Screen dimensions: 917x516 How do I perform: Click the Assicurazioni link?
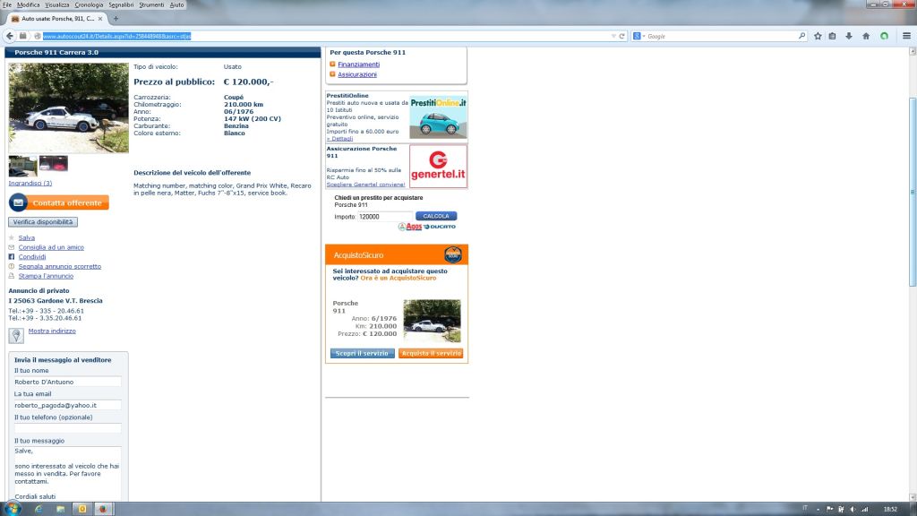(357, 75)
